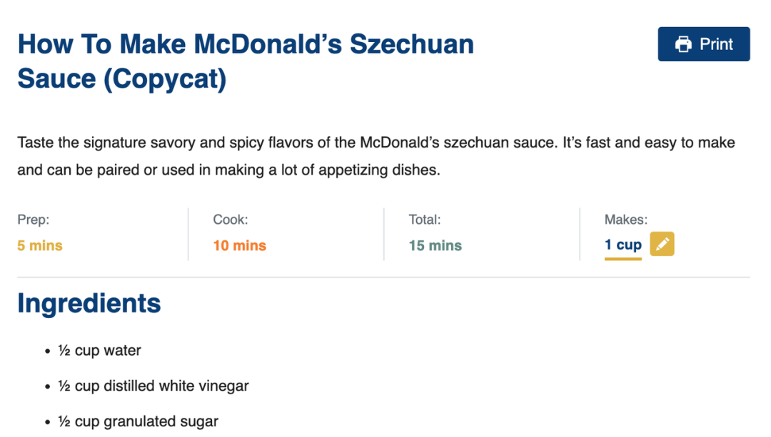Click the underlined 1 cup value

[623, 245]
